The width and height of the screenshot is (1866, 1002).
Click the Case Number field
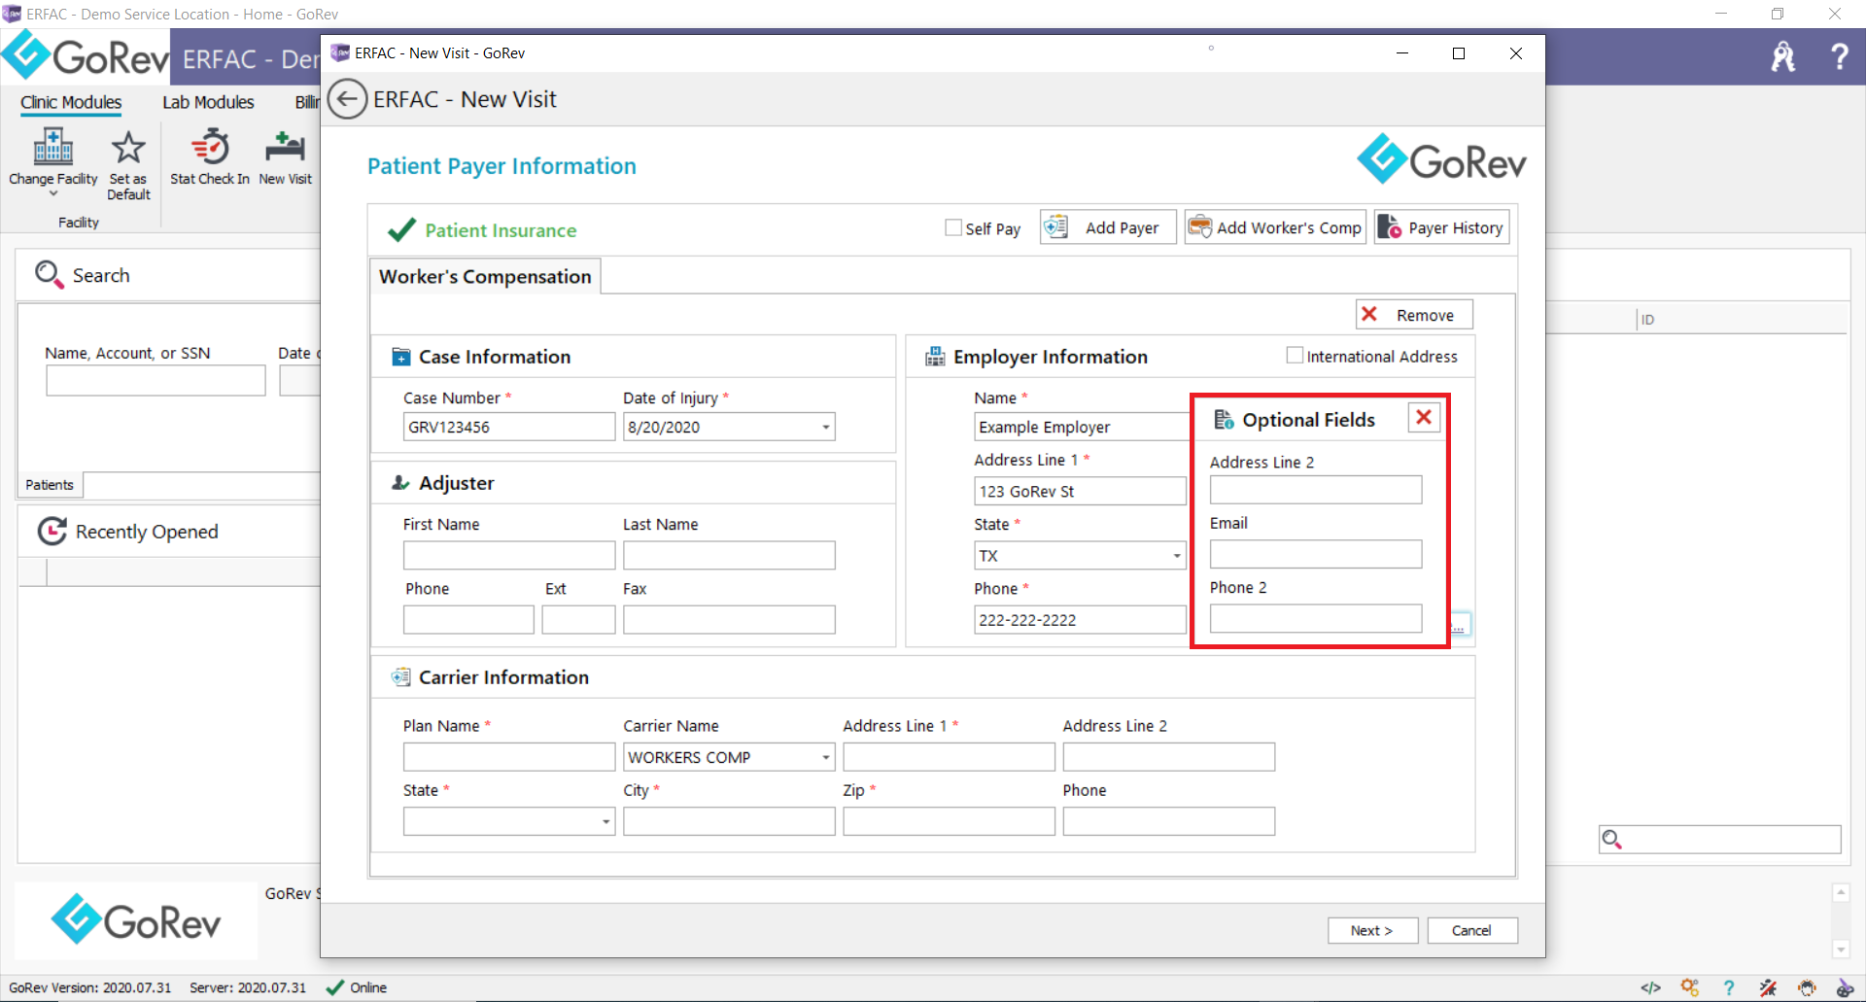509,427
